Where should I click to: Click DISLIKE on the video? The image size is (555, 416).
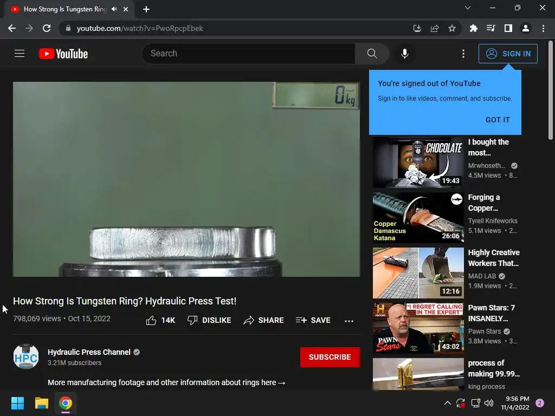pyautogui.click(x=209, y=320)
